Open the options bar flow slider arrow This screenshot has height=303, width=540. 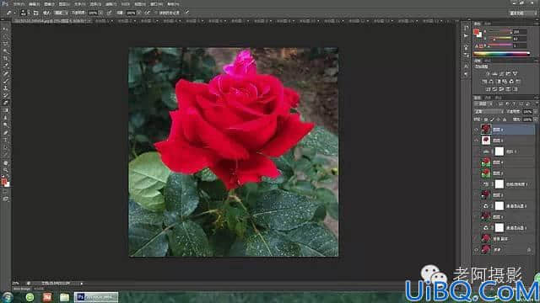click(138, 13)
